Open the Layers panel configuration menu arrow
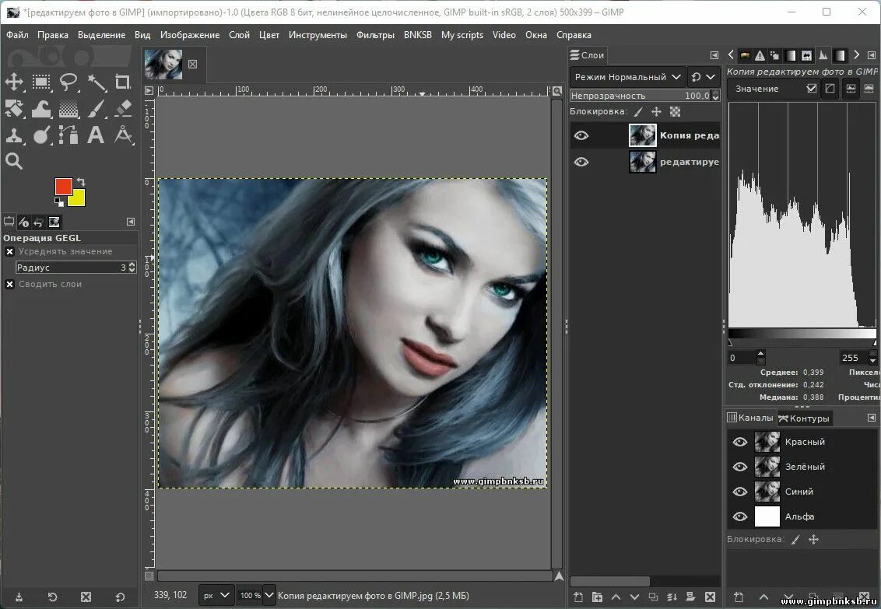The width and height of the screenshot is (881, 609). pos(714,55)
